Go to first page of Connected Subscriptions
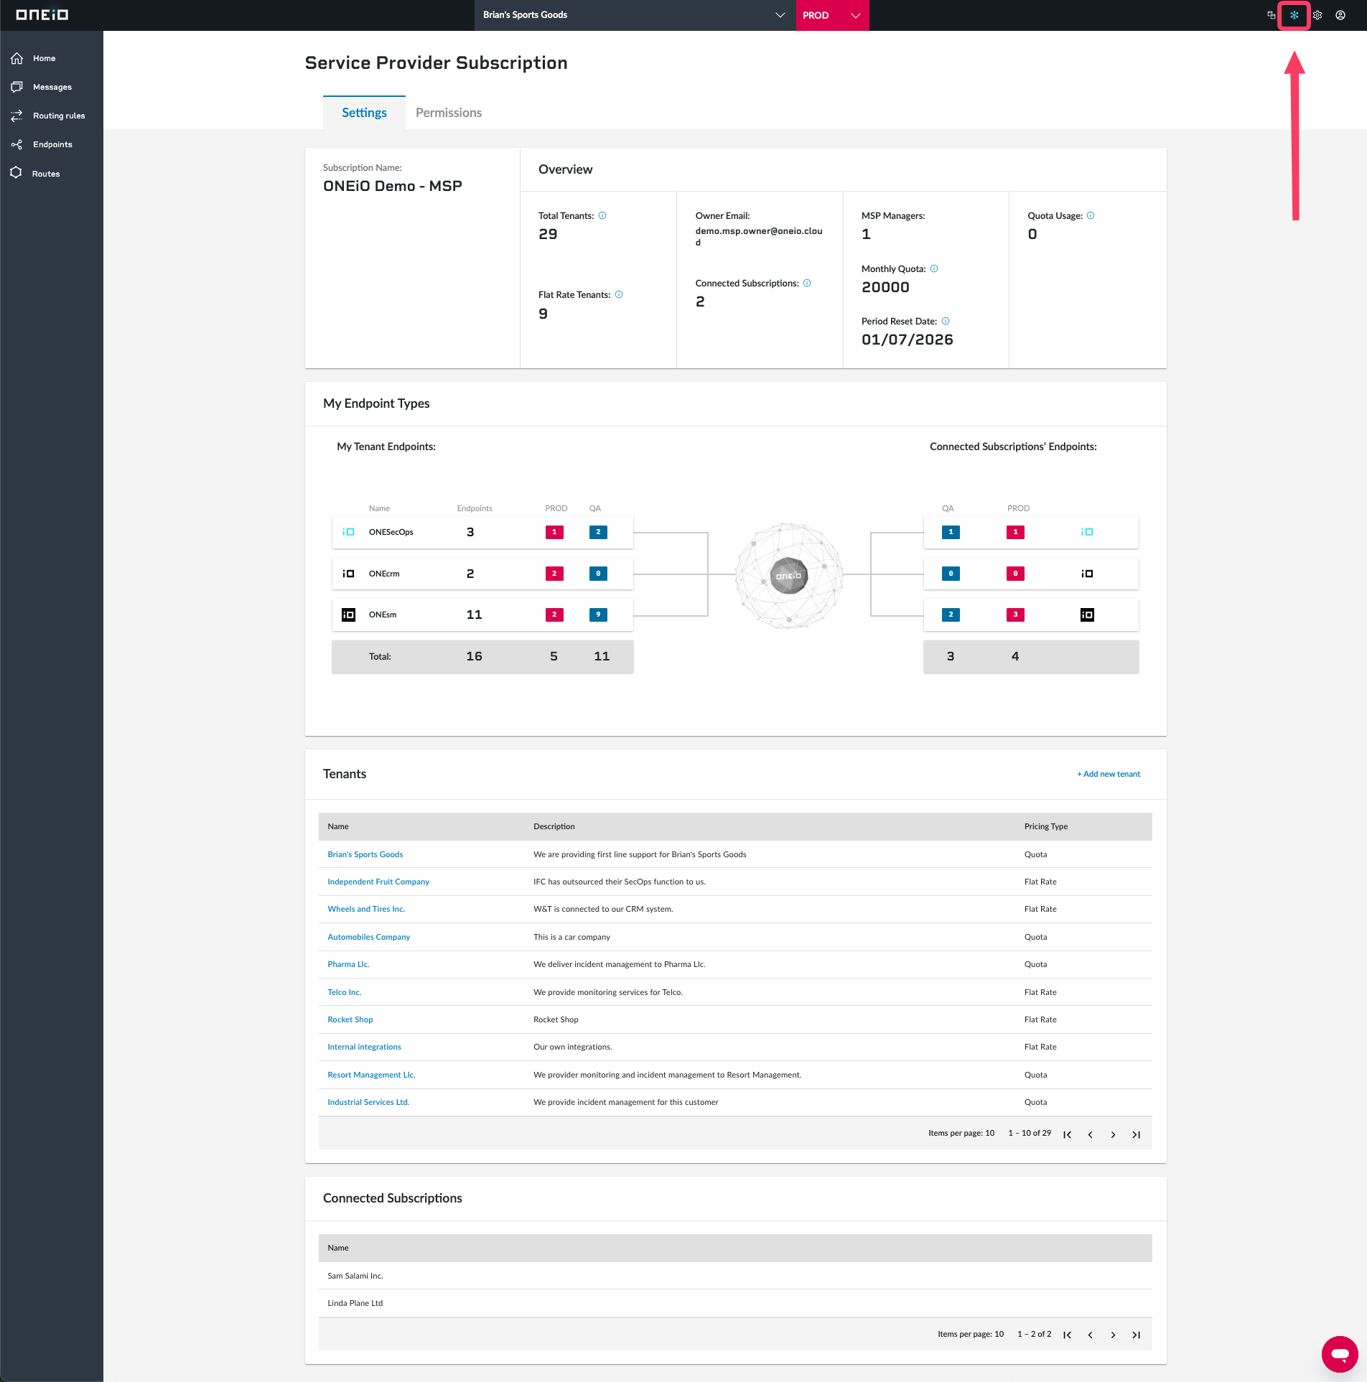 tap(1068, 1335)
